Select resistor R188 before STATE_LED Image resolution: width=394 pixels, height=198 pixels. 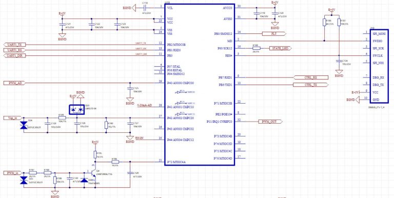click(x=256, y=48)
